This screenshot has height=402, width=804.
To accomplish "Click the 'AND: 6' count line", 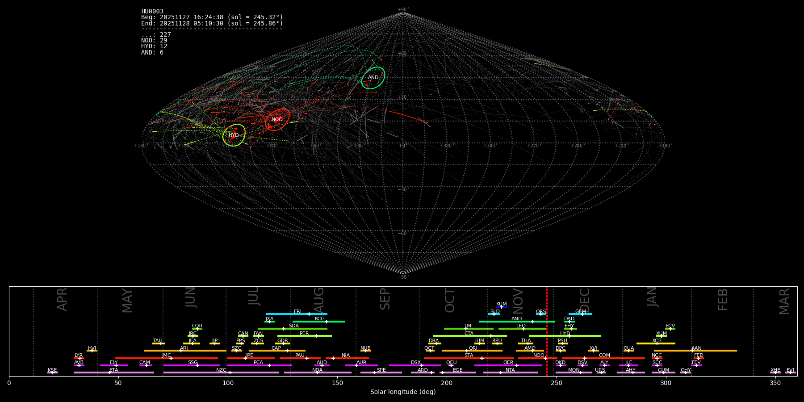I will point(152,52).
